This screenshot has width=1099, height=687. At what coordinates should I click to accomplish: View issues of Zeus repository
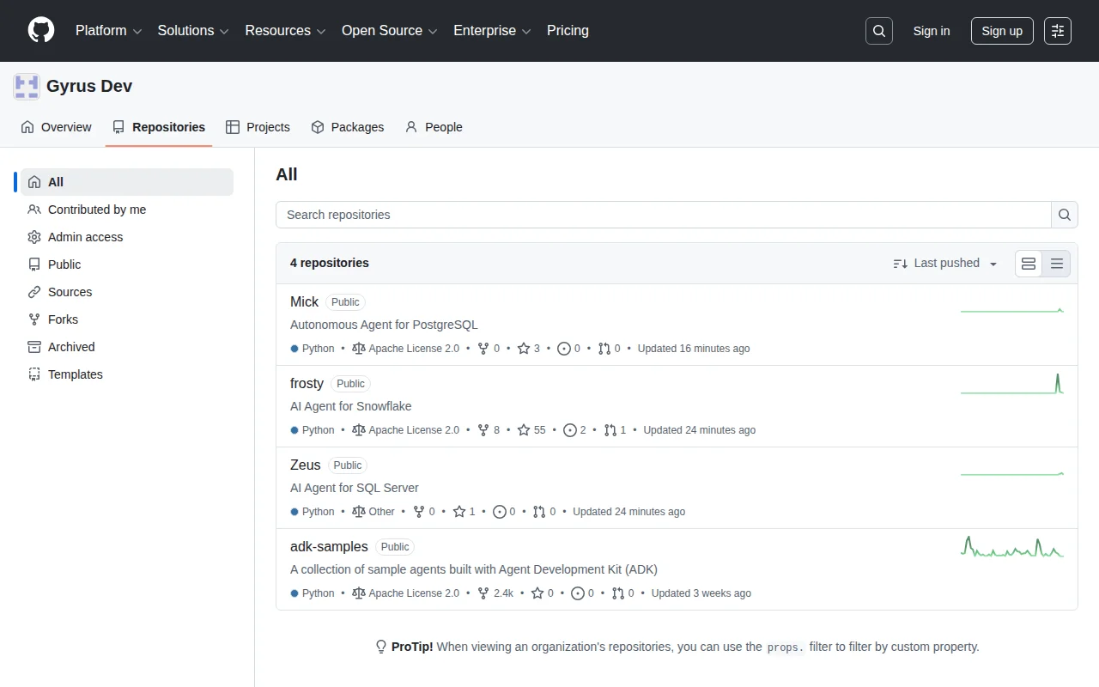coord(504,512)
